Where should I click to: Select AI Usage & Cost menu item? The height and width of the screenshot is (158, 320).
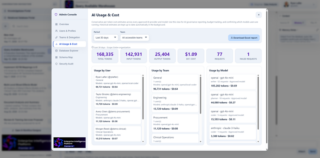pyautogui.click(x=69, y=44)
